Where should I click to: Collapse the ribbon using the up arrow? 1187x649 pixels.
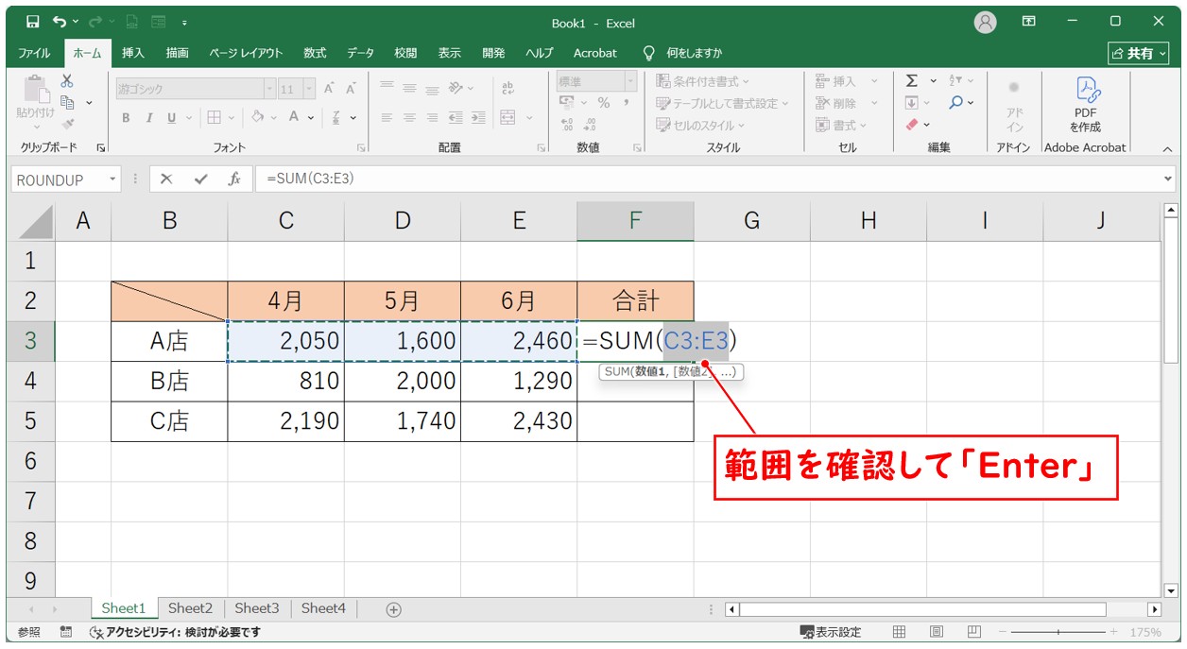pos(1166,148)
